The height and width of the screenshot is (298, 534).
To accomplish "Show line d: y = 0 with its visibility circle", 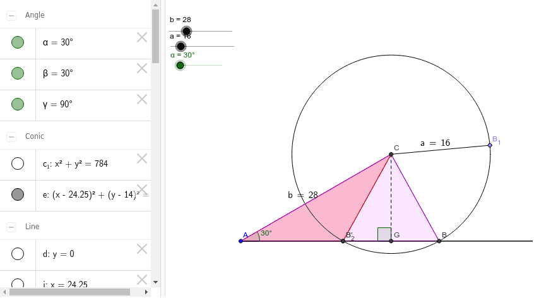I will point(18,254).
